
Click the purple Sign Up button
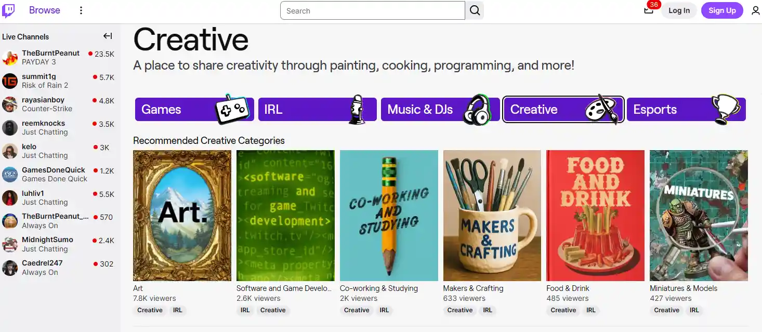[722, 10]
